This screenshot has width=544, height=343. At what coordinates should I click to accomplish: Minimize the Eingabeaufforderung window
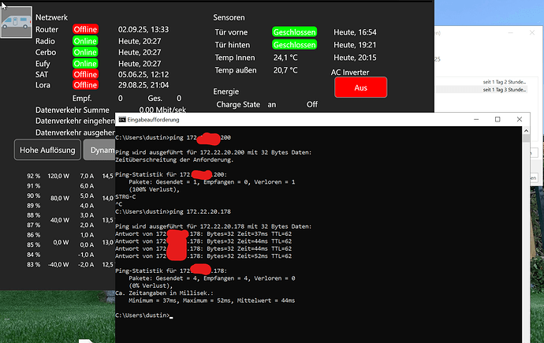coord(475,120)
